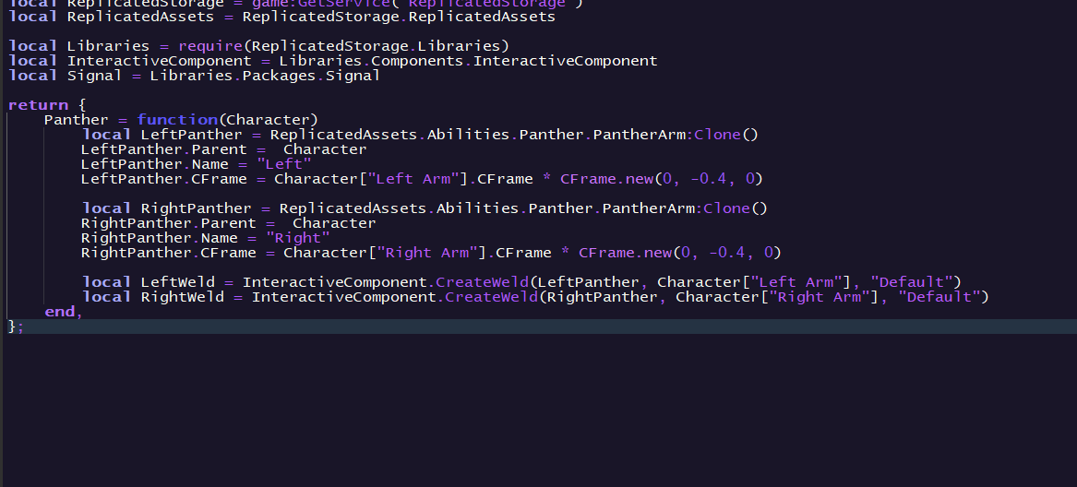Click "Panther = function(Character)" line

[x=181, y=120]
